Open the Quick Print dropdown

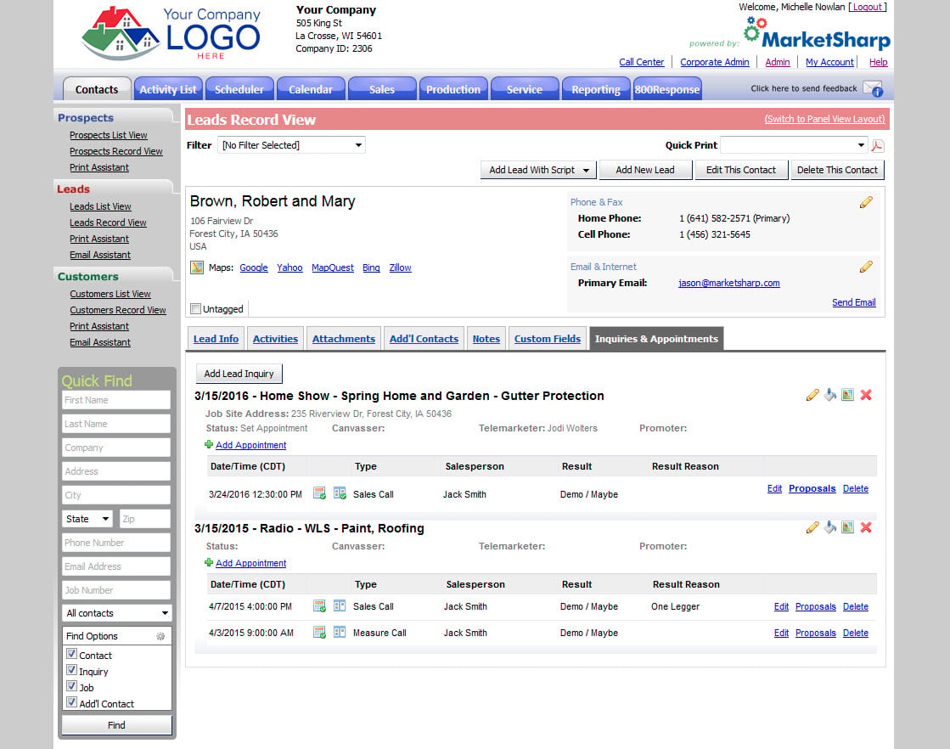click(x=794, y=145)
